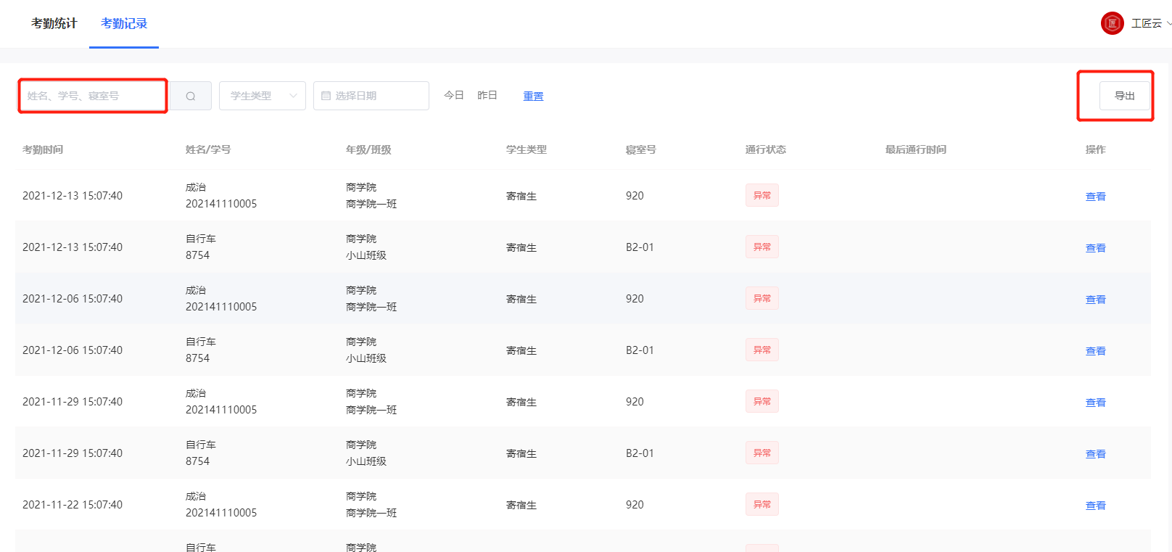Click the 考勤时间 column header
Screen dimensions: 1172x552
(x=43, y=149)
